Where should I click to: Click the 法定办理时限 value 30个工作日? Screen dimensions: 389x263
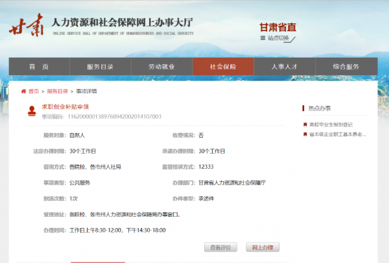click(82, 151)
